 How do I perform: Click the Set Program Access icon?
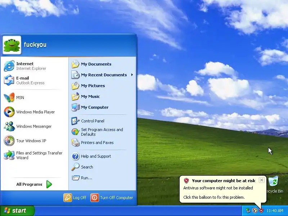(75, 132)
